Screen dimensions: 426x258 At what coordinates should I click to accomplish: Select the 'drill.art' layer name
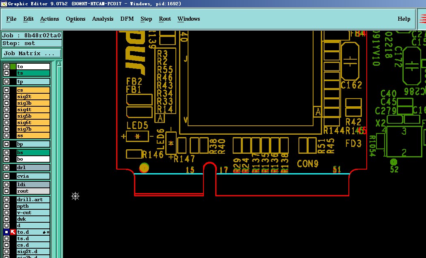[x=33, y=200]
